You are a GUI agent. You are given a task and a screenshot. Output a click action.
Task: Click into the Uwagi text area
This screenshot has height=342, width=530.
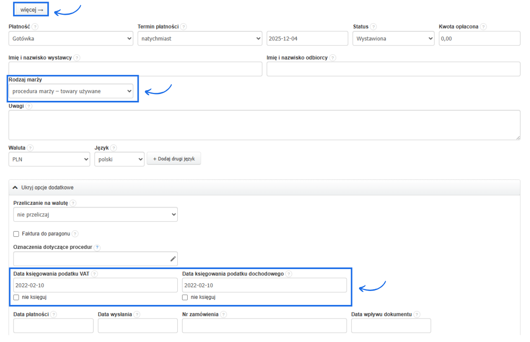[264, 125]
